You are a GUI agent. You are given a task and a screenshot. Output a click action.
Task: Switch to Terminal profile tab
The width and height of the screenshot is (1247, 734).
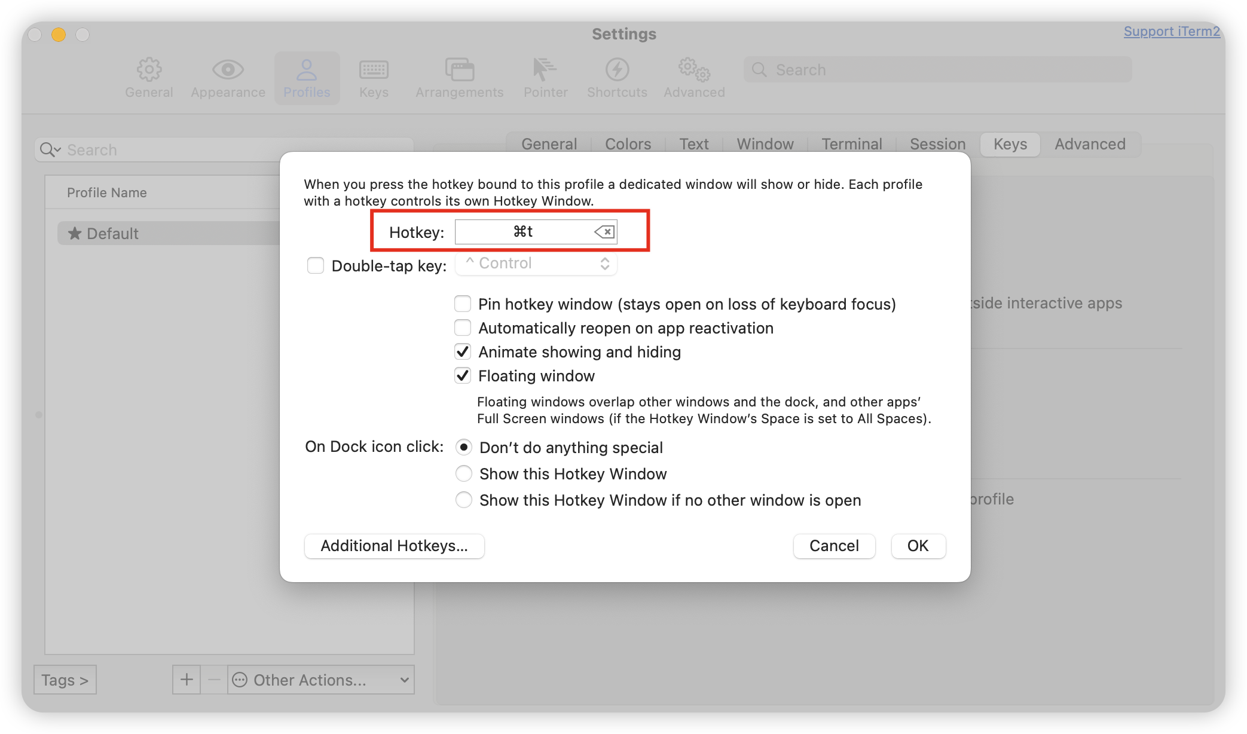click(851, 144)
